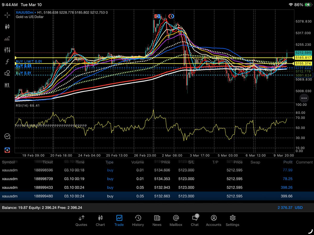Tap profit value 398.26
314x235 pixels.
pyautogui.click(x=287, y=187)
